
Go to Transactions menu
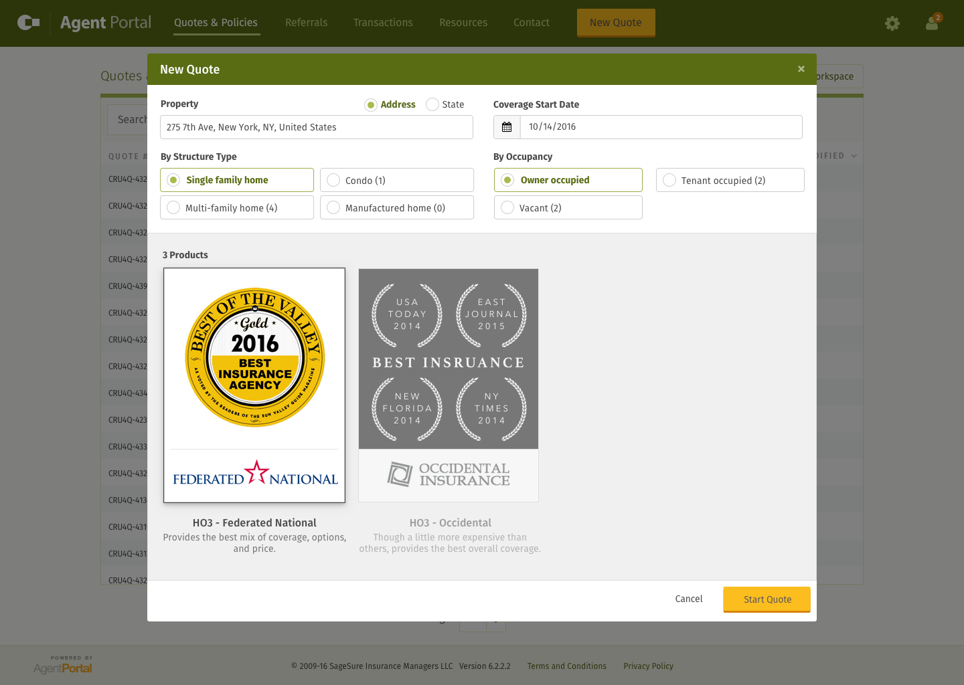pos(383,23)
